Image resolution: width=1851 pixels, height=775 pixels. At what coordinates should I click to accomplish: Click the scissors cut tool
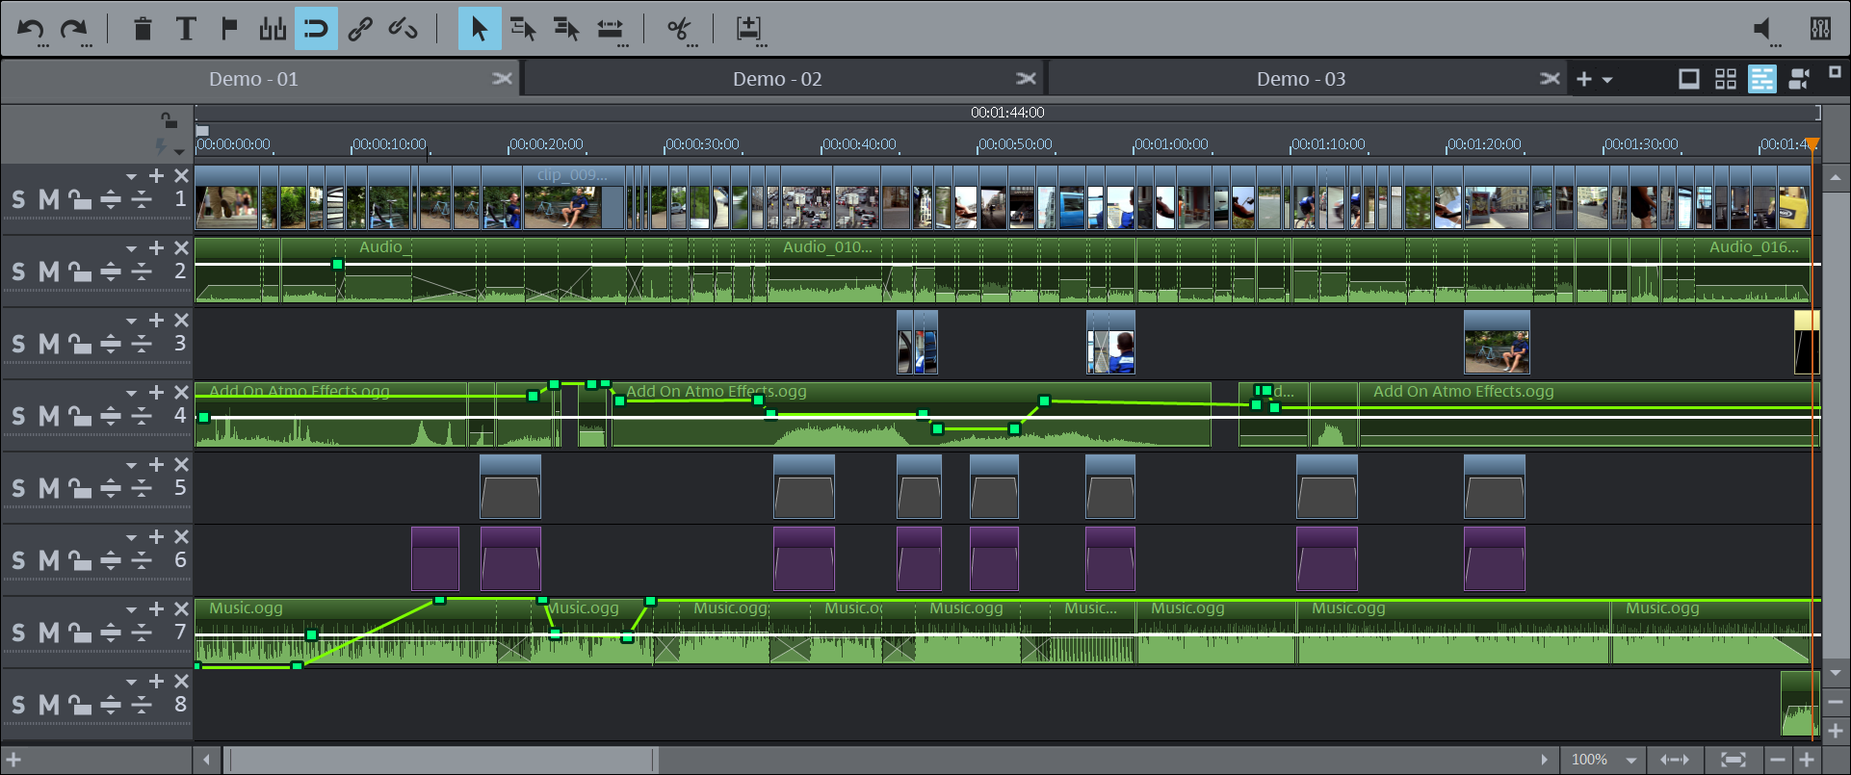pyautogui.click(x=679, y=29)
